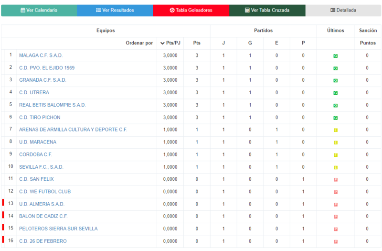Viewport: 382px width, 251px height.
Task: Click position number 1 in the standings
Action: (x=11, y=55)
